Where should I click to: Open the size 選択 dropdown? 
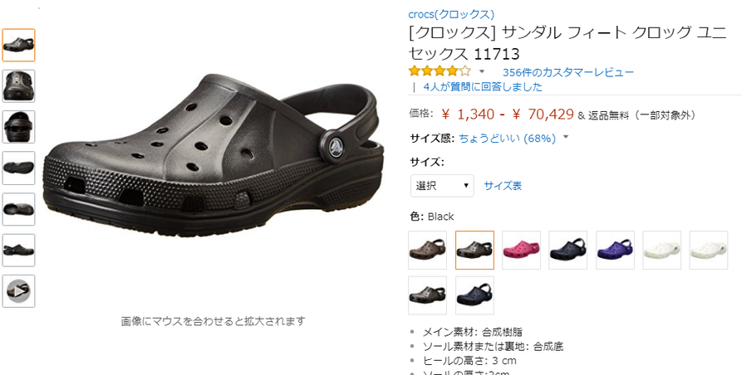click(442, 186)
